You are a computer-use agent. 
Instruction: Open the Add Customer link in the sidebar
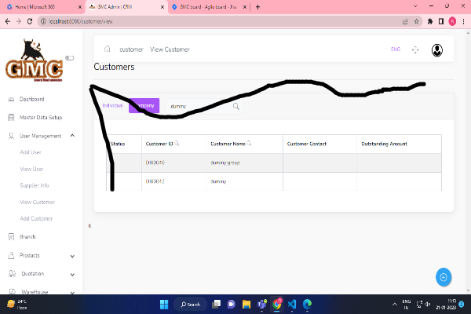click(36, 218)
